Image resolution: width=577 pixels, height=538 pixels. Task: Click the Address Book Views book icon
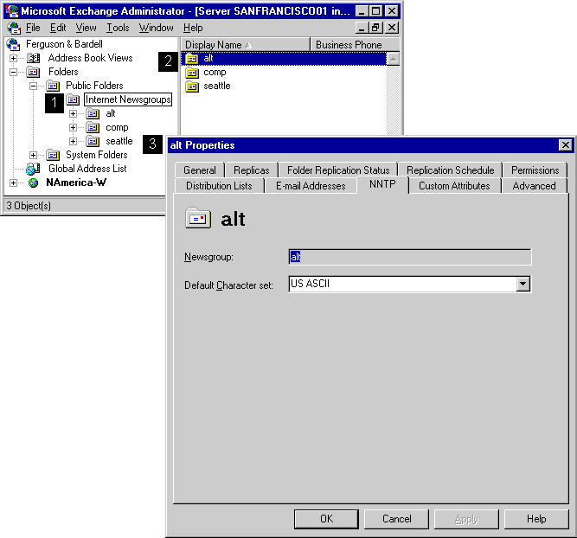[x=34, y=58]
